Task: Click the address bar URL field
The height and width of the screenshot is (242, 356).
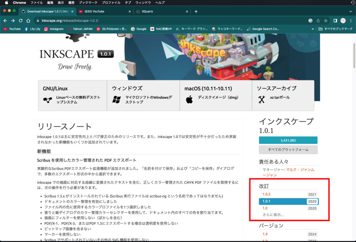Action: (x=171, y=21)
